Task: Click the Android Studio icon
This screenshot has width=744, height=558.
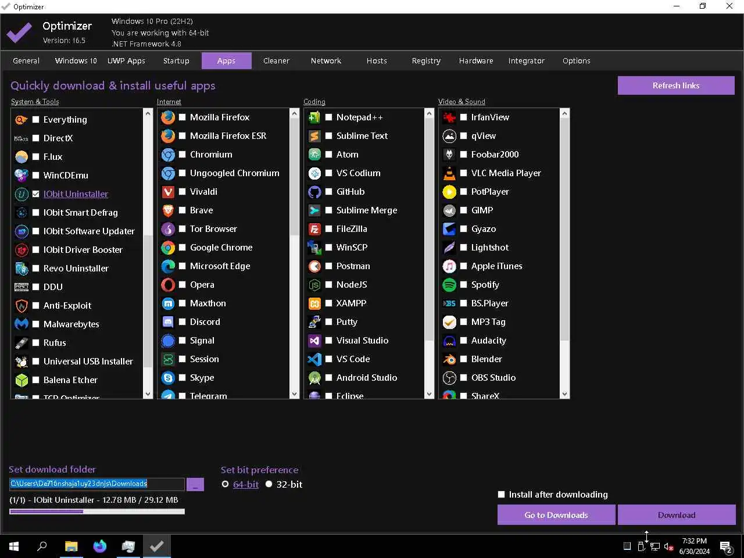Action: point(314,378)
